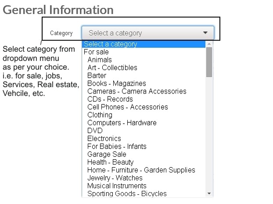273x204 pixels.
Task: Select 'Musical Instruments' option
Action: 117,186
